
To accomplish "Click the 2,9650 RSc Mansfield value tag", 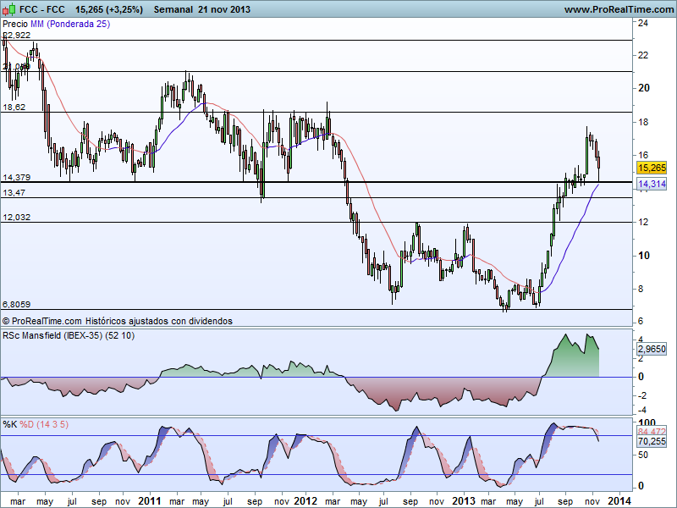I will (x=650, y=348).
